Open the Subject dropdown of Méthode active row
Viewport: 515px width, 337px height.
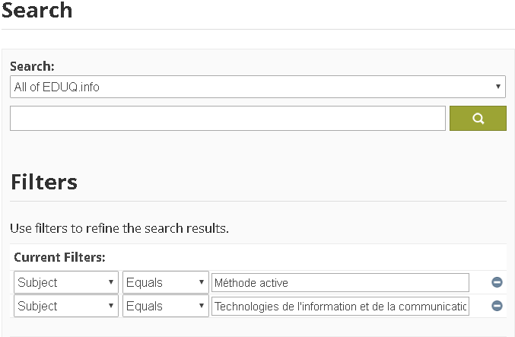tap(66, 282)
